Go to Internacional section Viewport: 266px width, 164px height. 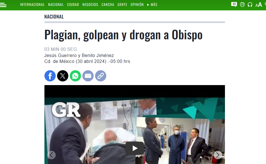[32, 4]
